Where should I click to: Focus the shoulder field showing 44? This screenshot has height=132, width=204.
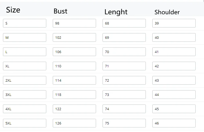point(174,95)
